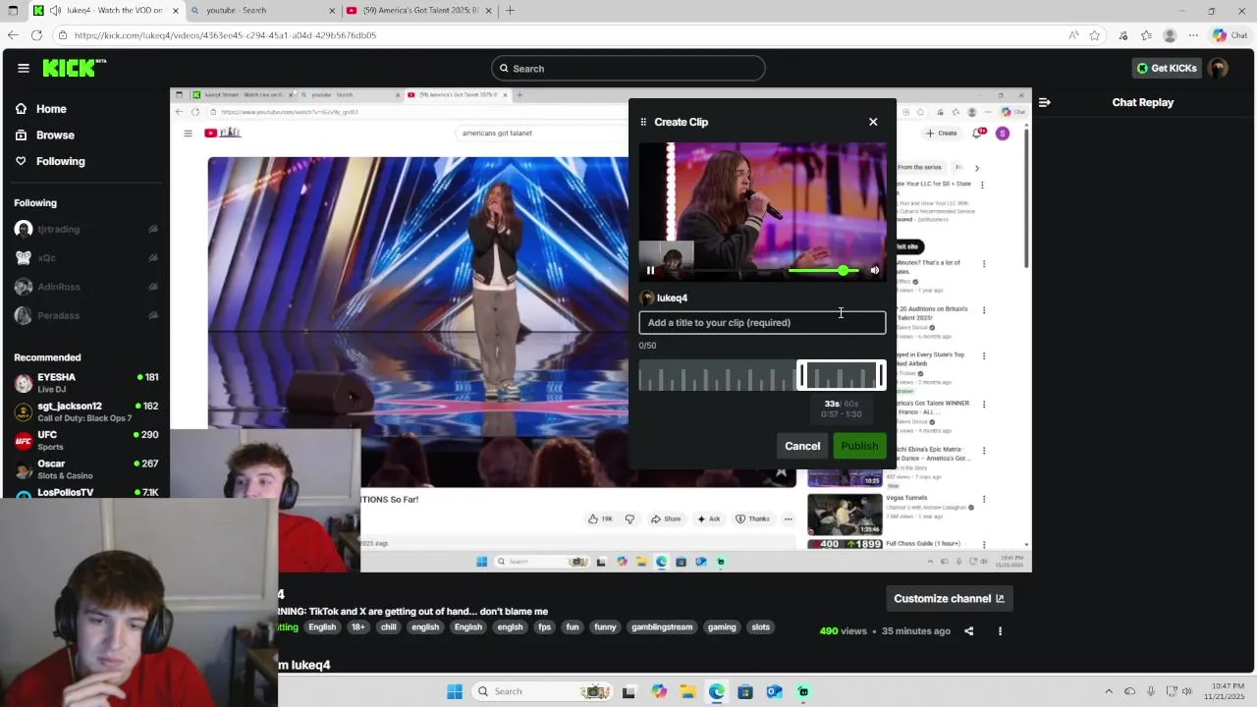Click the Get KICKs button

pyautogui.click(x=1167, y=68)
